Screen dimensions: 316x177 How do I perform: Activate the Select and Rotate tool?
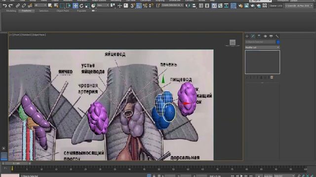pyautogui.click(x=81, y=5)
